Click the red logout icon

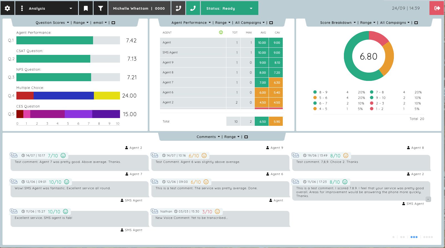437,8
